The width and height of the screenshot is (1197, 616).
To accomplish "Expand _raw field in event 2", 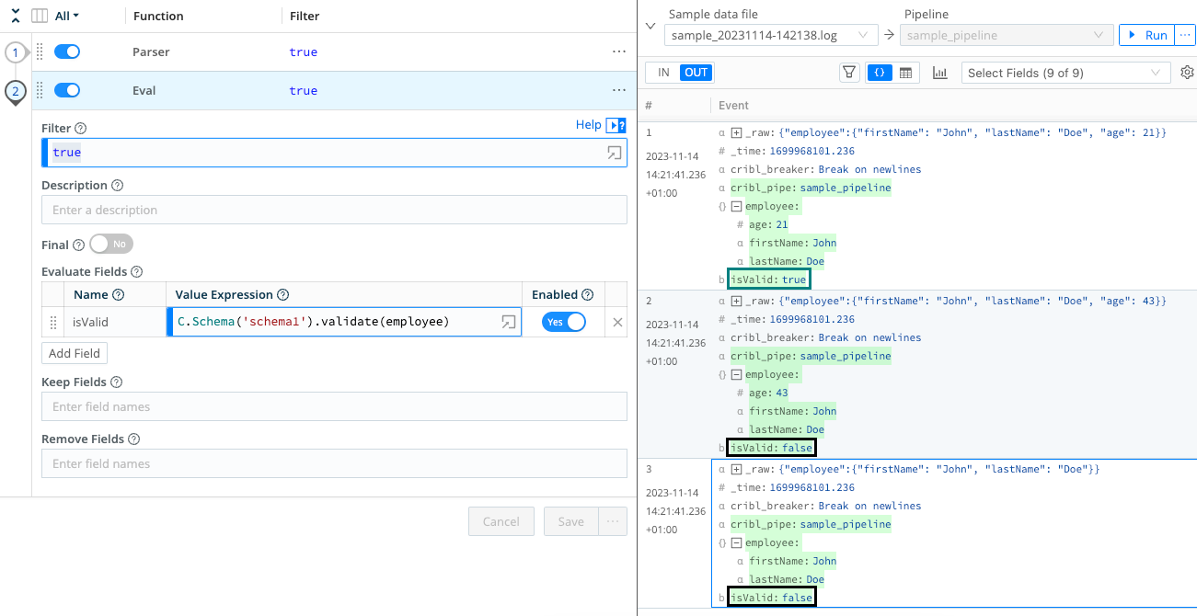I will coord(736,302).
